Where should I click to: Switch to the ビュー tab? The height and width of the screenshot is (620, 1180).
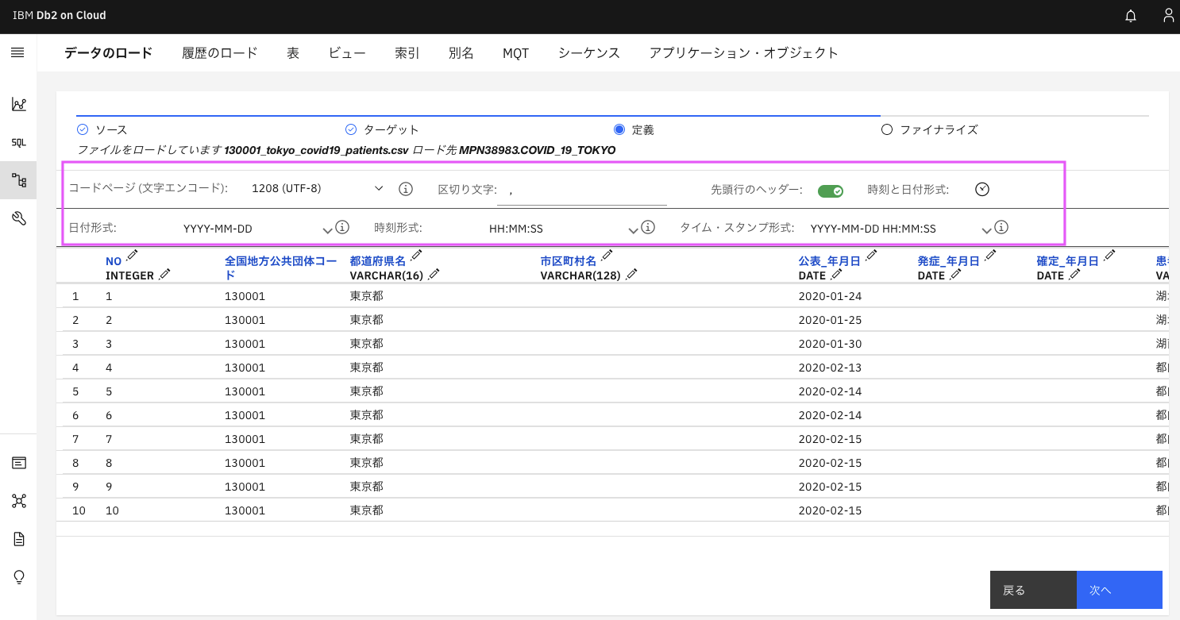[347, 53]
